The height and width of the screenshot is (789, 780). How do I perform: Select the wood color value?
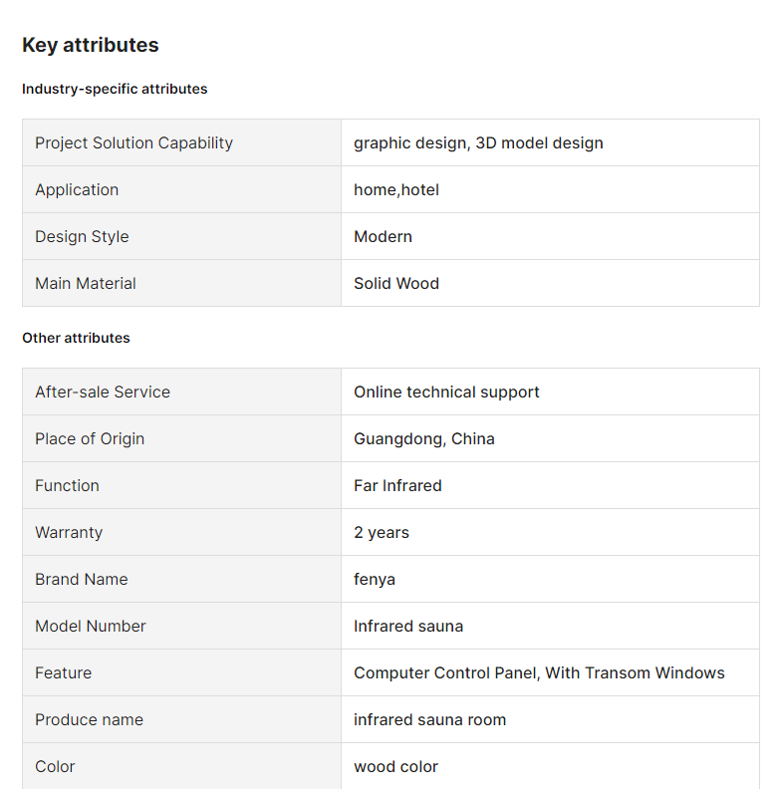[x=396, y=766]
